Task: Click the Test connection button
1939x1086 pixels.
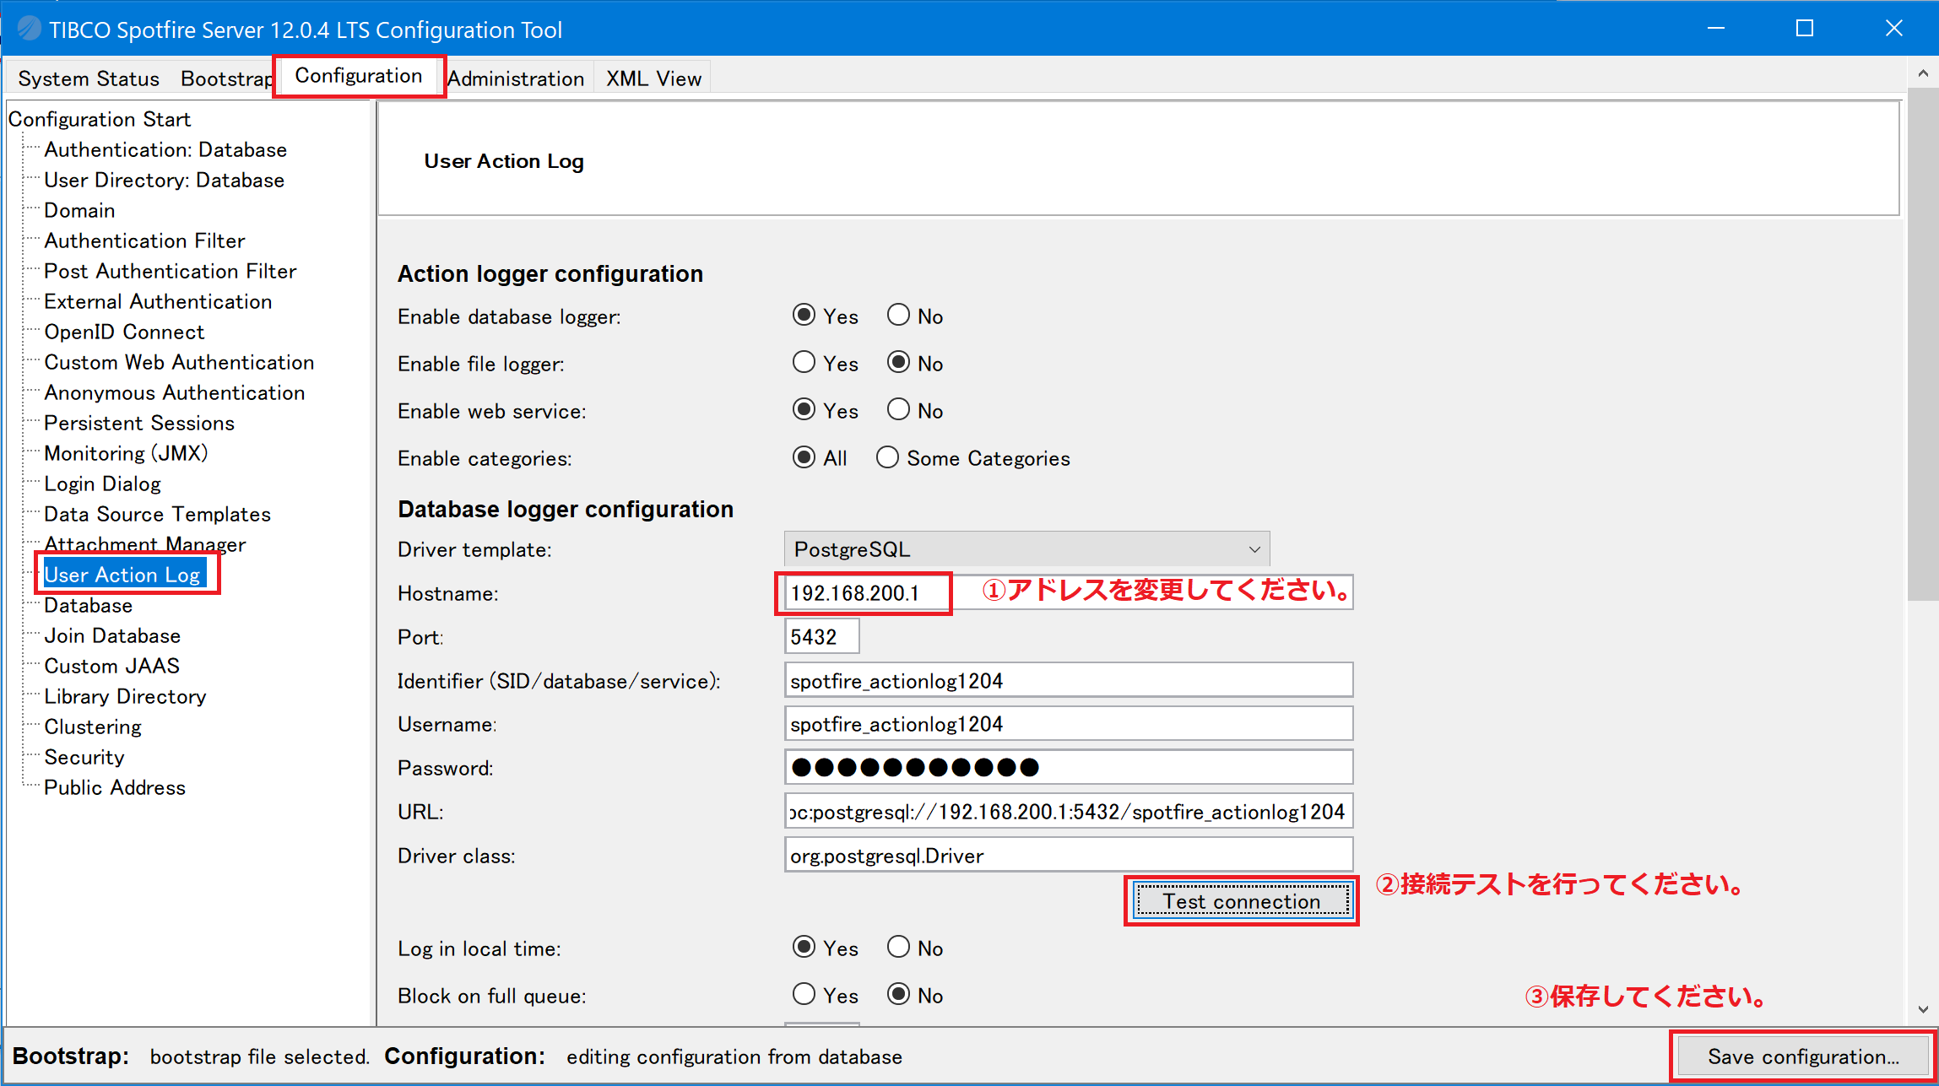Action: pos(1242,901)
